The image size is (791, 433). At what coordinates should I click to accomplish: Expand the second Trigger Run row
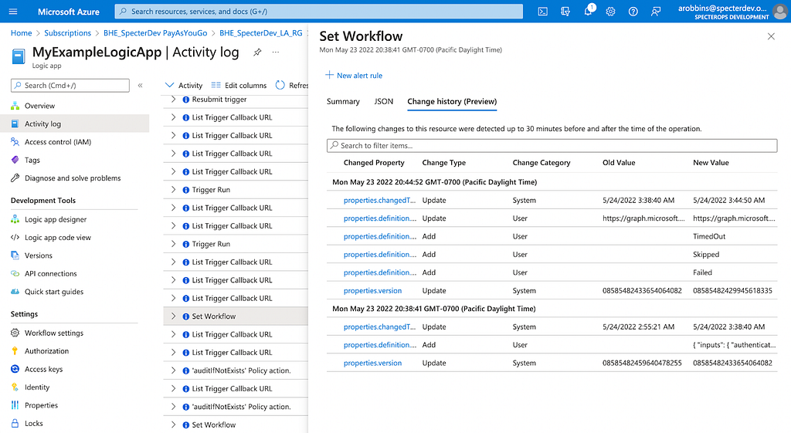tap(173, 244)
